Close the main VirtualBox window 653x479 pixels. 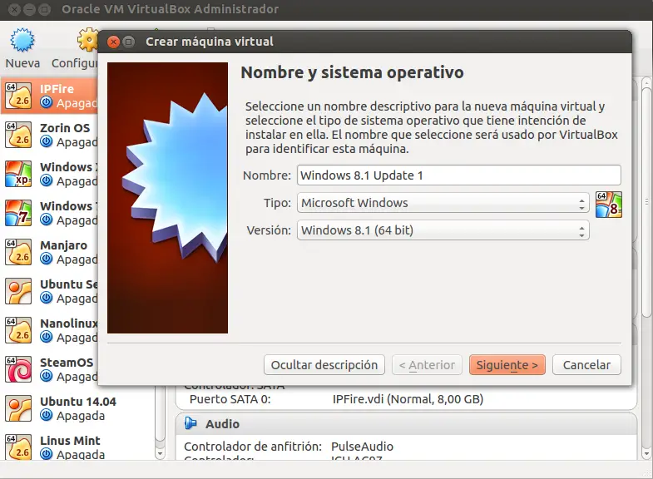tap(14, 9)
